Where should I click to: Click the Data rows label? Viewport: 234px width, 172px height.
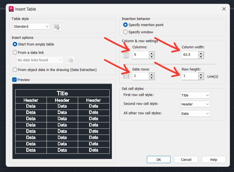[141, 69]
